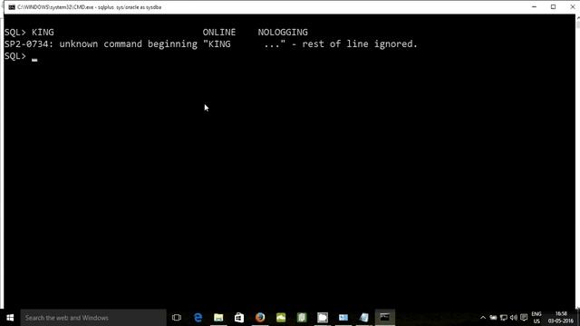Open the battery status tray icon

[x=493, y=318]
